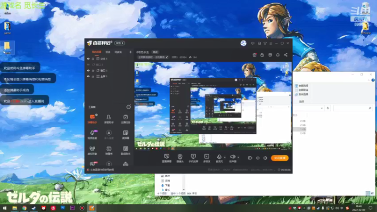This screenshot has width=377, height=212.
Task: Open the 虚拟形象 virtual avatar tool
Action: coord(92,150)
